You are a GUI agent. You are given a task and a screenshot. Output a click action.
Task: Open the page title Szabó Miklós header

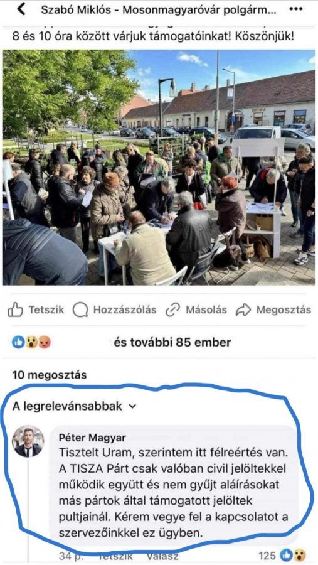pyautogui.click(x=159, y=9)
